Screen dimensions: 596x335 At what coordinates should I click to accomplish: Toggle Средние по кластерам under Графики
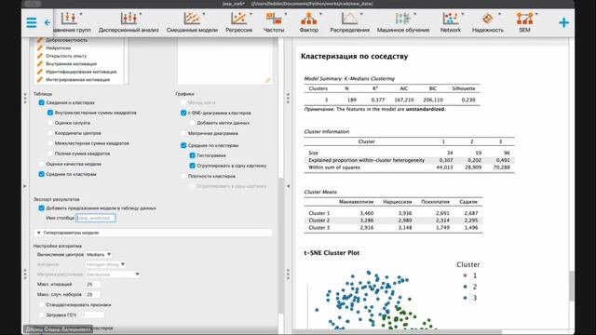[x=183, y=145]
